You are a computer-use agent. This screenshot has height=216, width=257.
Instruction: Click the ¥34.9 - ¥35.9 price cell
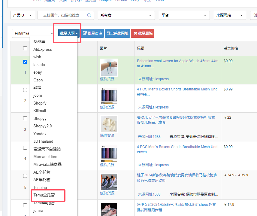[x=236, y=175]
